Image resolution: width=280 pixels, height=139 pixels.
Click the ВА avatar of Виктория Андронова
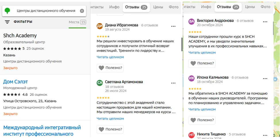coord(192,21)
